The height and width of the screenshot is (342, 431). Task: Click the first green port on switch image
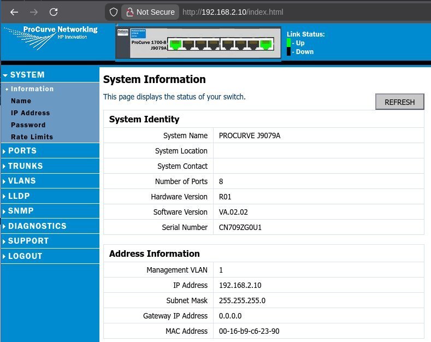(175, 45)
